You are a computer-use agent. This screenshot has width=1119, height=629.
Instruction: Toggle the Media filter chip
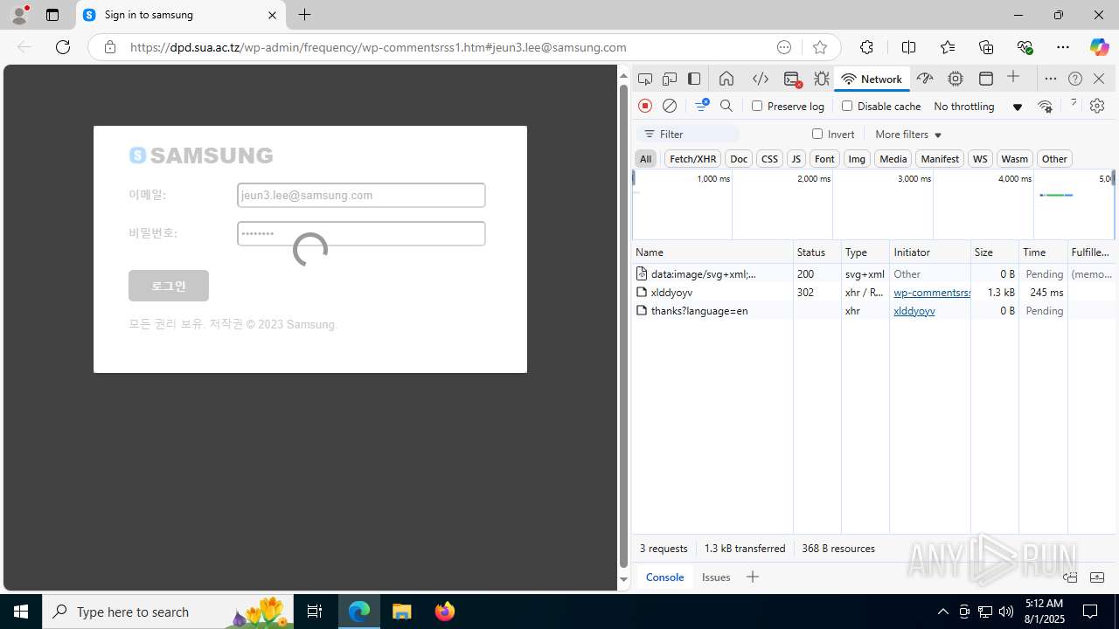893,158
